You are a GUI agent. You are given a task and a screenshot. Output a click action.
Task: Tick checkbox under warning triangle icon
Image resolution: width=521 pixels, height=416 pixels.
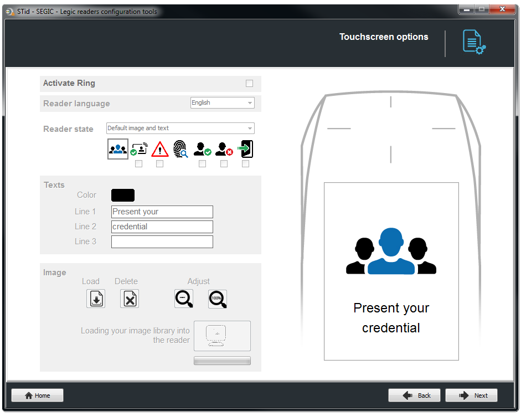coord(160,164)
